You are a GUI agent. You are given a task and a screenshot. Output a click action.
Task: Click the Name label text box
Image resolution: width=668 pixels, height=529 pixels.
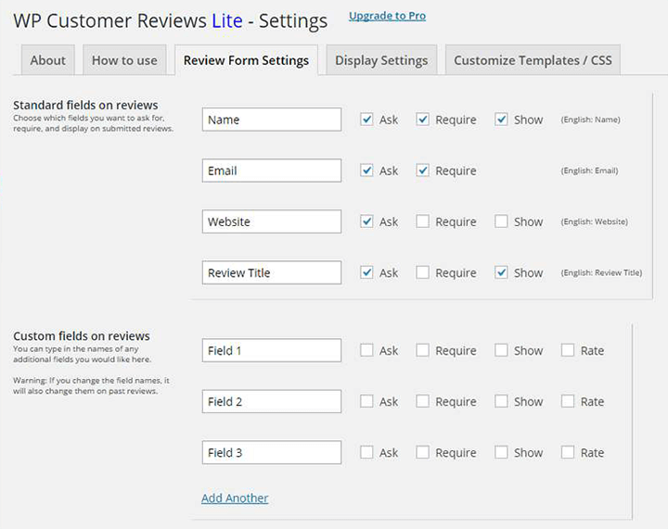click(272, 120)
